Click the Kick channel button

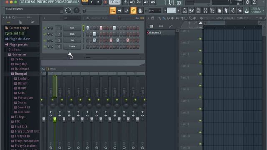[x=72, y=28]
